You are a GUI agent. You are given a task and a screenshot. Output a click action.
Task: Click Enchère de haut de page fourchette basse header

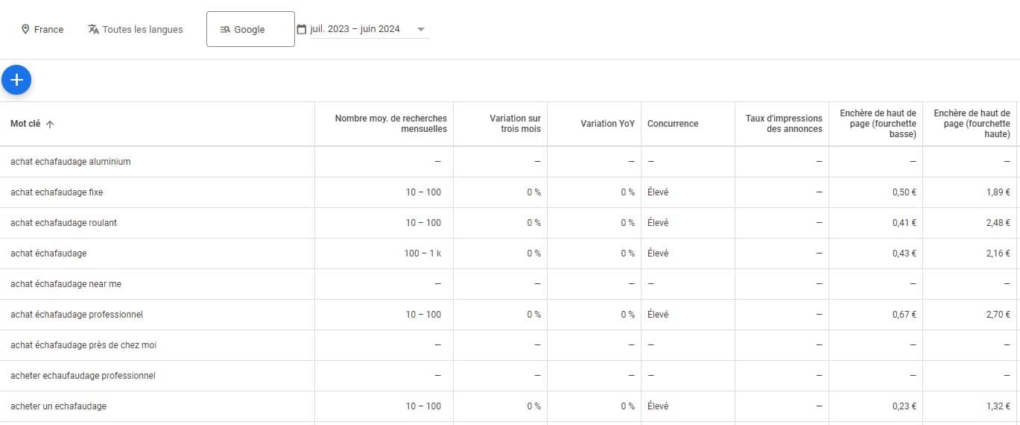coord(878,124)
